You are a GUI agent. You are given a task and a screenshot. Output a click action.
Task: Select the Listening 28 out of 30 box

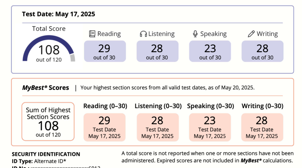click(x=158, y=51)
